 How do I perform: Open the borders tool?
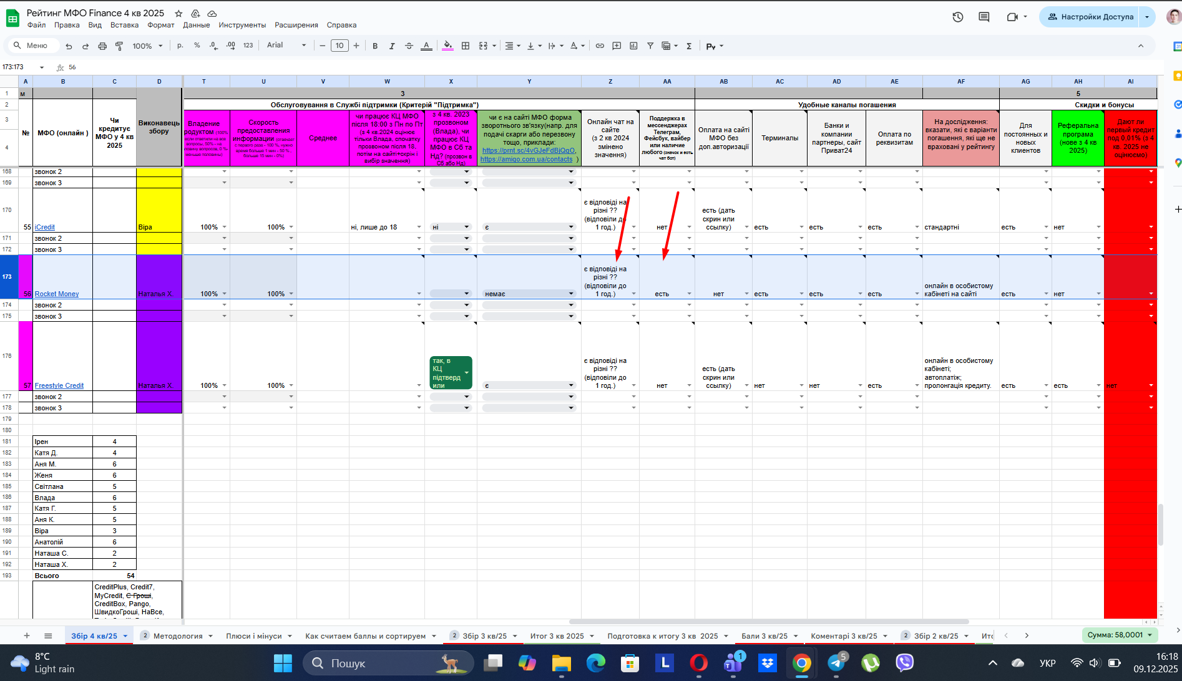(466, 46)
